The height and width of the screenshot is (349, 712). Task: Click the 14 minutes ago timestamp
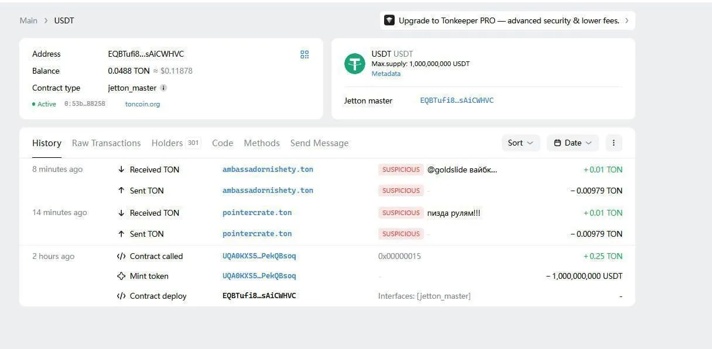tap(60, 213)
